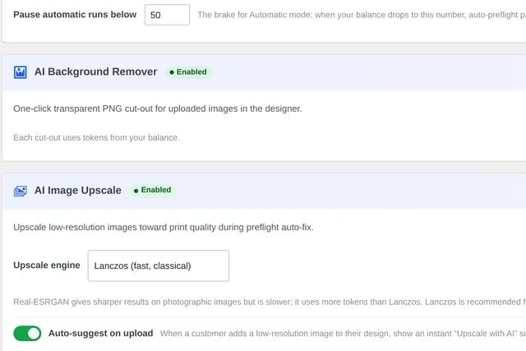Click the Enabled badge beside AI Image Upscale

click(x=153, y=190)
